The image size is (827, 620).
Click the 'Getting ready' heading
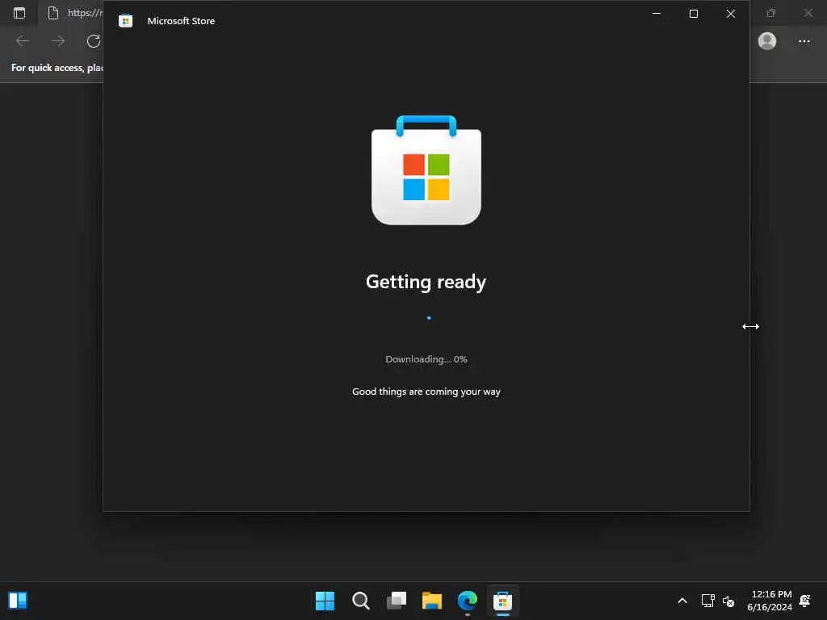426,282
